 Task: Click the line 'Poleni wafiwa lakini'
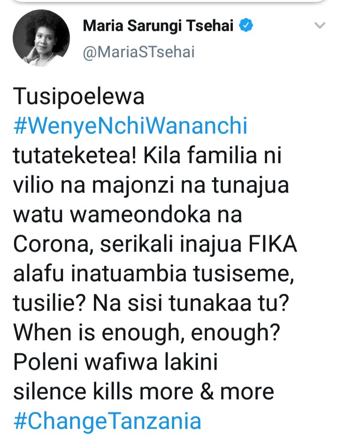115,362
